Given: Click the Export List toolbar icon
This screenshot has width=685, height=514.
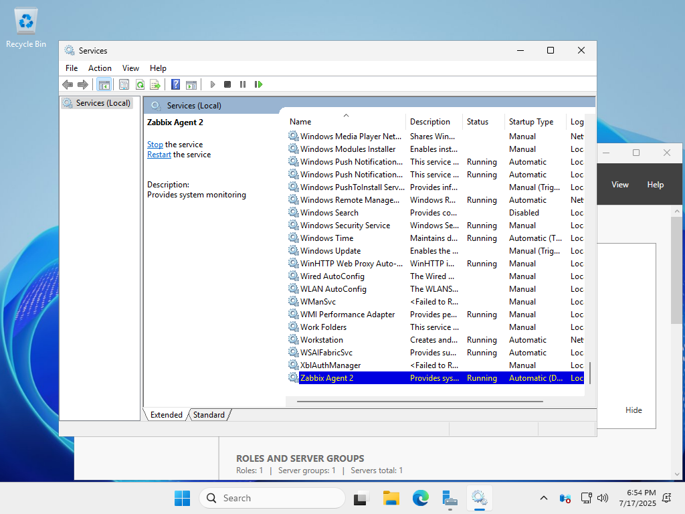Looking at the screenshot, I should pyautogui.click(x=155, y=84).
